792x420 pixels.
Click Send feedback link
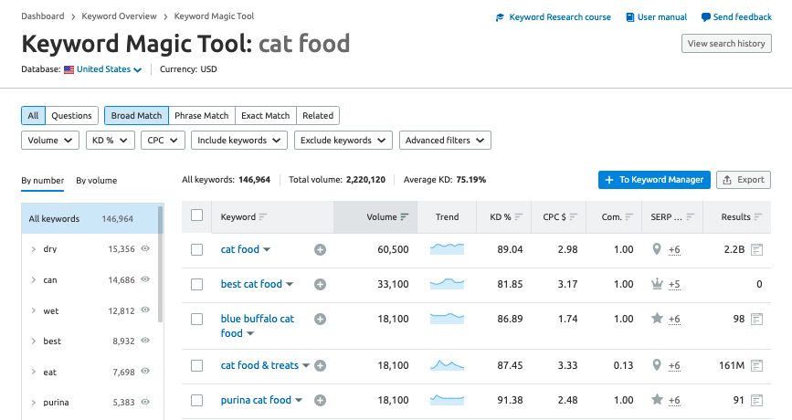pos(736,17)
